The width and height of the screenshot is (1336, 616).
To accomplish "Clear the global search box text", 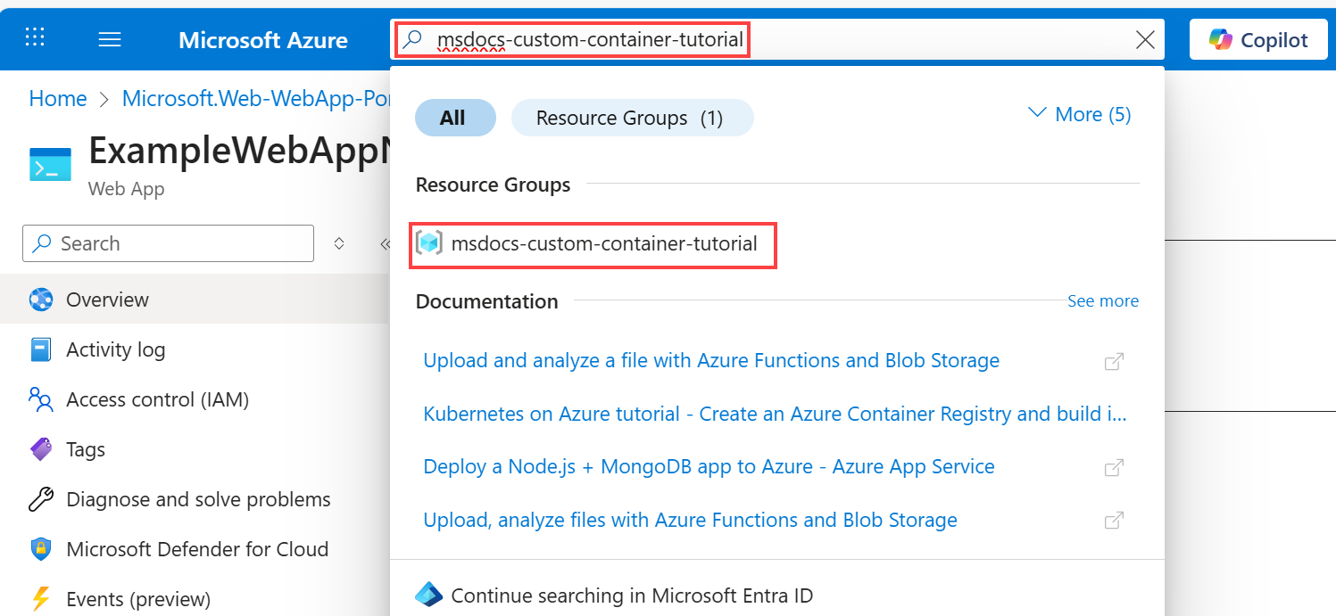I will [x=1145, y=40].
